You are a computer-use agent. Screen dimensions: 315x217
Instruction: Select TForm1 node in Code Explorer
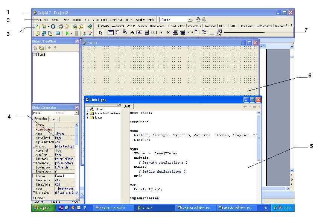click(x=100, y=109)
